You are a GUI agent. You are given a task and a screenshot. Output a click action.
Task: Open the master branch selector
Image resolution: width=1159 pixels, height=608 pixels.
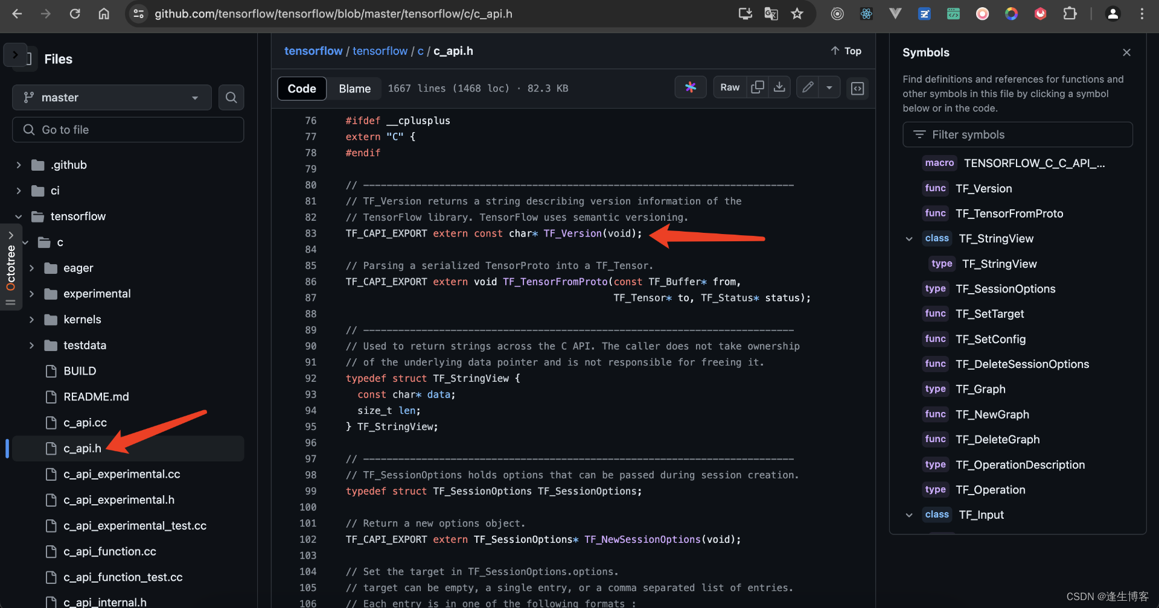112,97
